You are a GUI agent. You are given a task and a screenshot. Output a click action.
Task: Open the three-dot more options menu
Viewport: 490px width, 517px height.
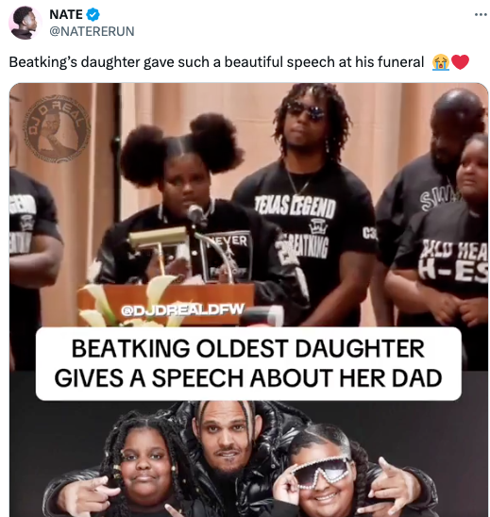481,14
